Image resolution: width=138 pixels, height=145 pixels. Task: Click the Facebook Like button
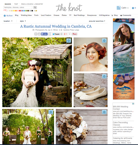[x=44, y=34]
